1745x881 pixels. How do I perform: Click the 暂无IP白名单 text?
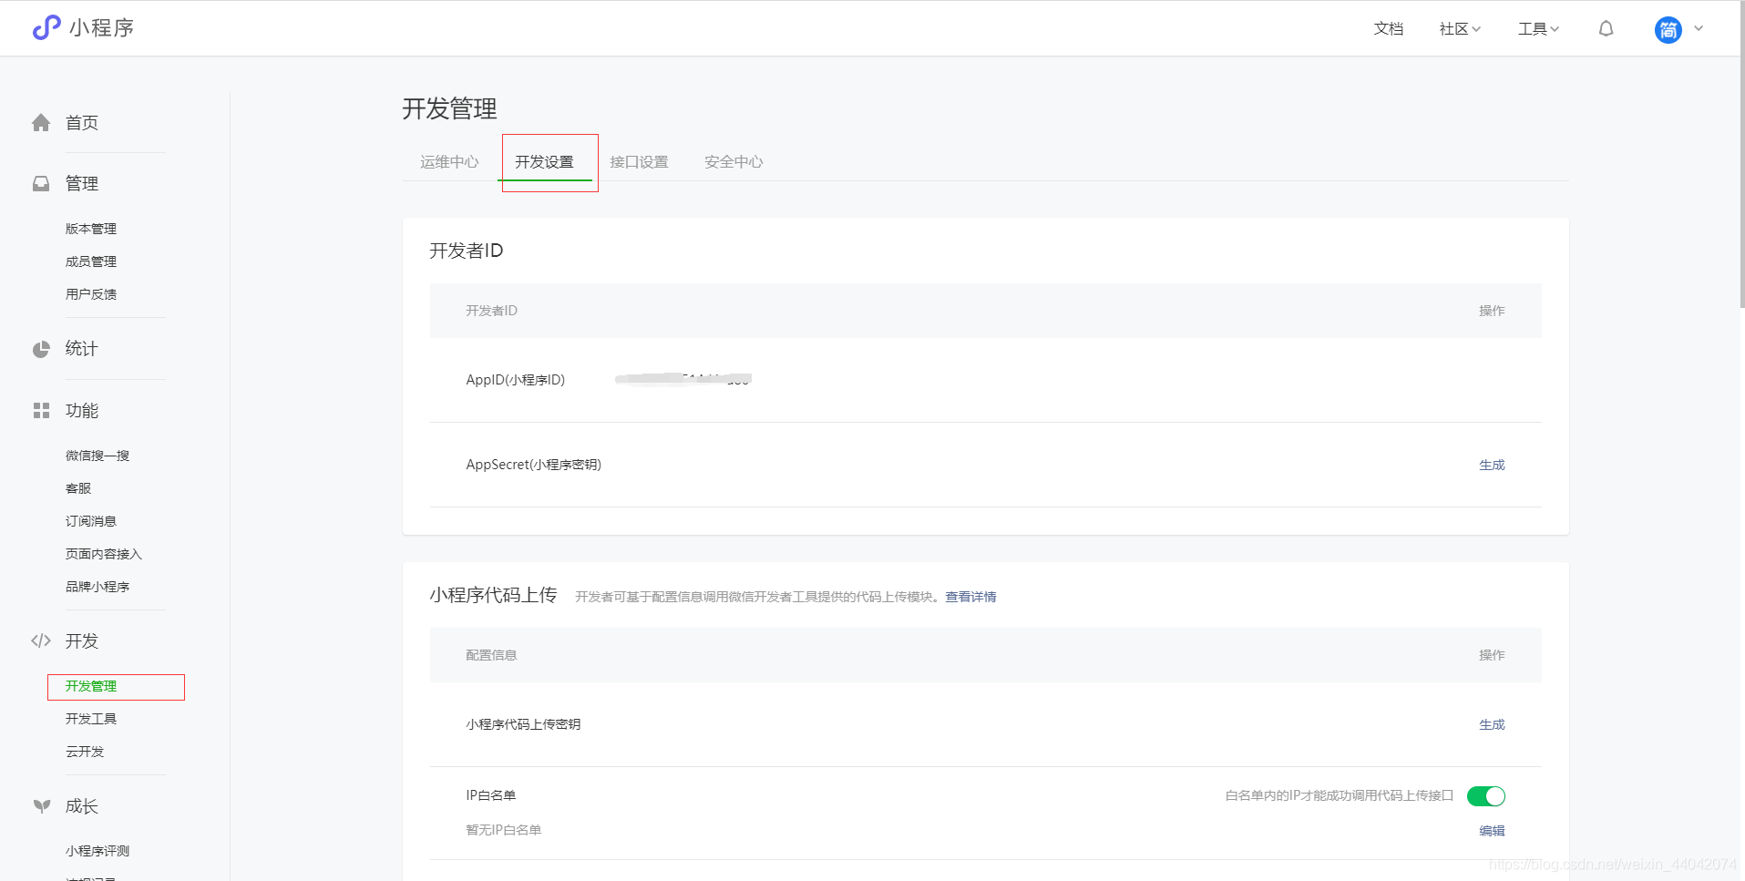click(x=504, y=830)
